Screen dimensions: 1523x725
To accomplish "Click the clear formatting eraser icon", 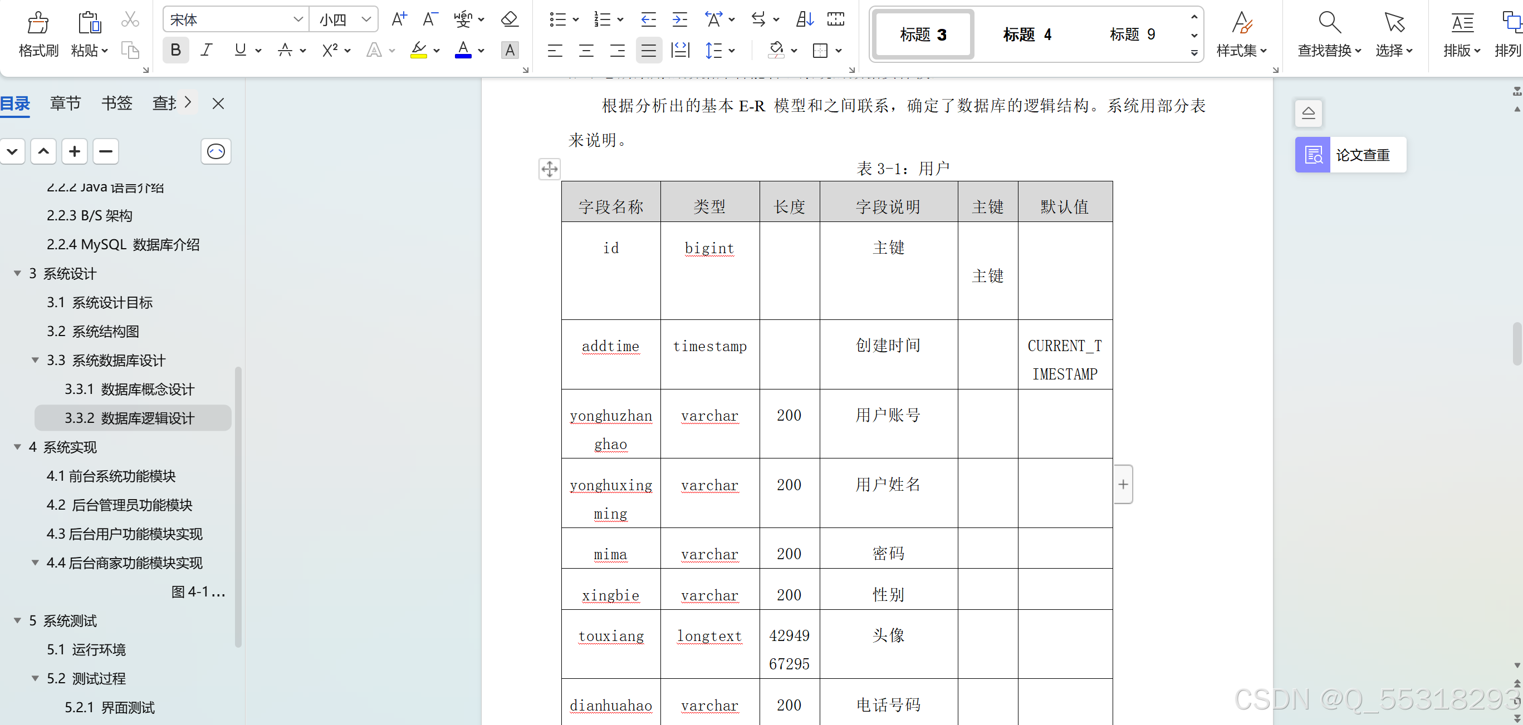I will (510, 19).
